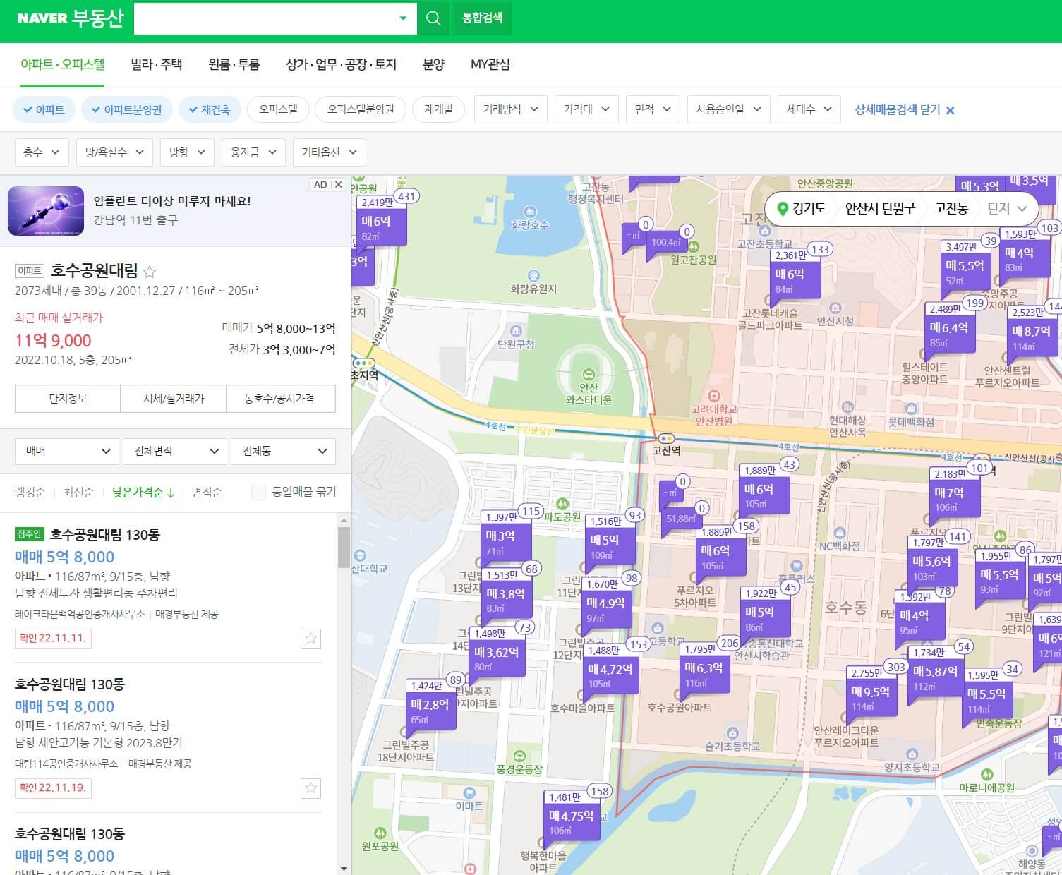Select the 매 7억 106㎡ price marker
This screenshot has height=875, width=1062.
point(955,494)
